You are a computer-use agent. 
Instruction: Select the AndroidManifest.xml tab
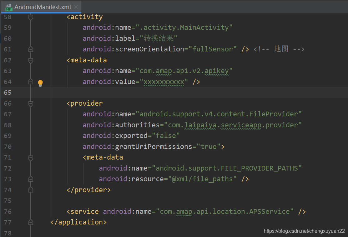click(42, 7)
